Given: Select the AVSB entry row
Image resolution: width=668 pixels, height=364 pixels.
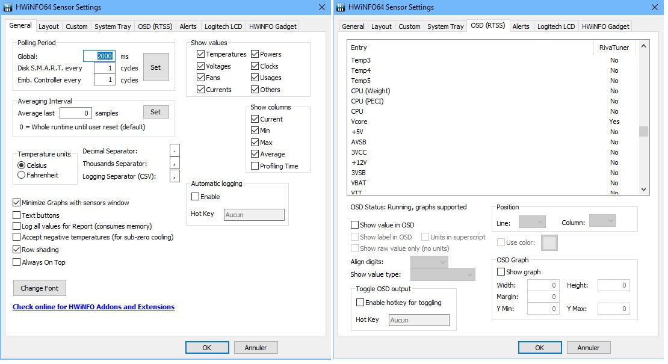Looking at the screenshot, I should [x=493, y=142].
